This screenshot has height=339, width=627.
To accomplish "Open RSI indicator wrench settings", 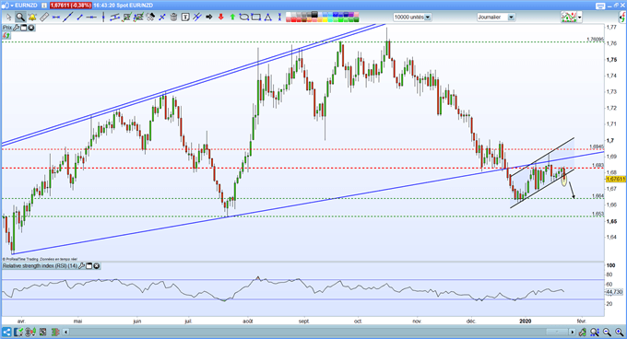I will tap(81, 266).
